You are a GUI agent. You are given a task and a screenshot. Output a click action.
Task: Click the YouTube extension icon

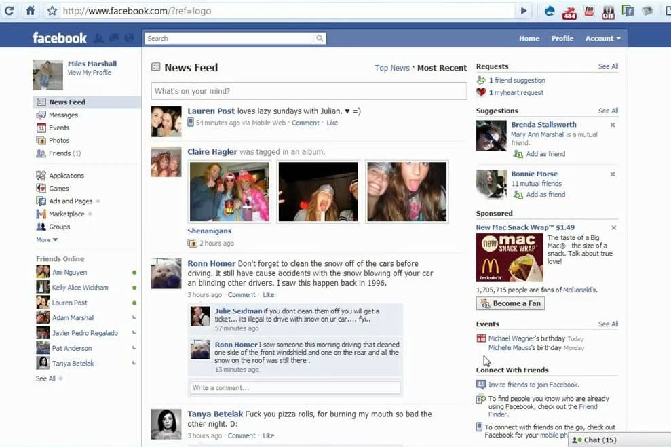point(589,11)
